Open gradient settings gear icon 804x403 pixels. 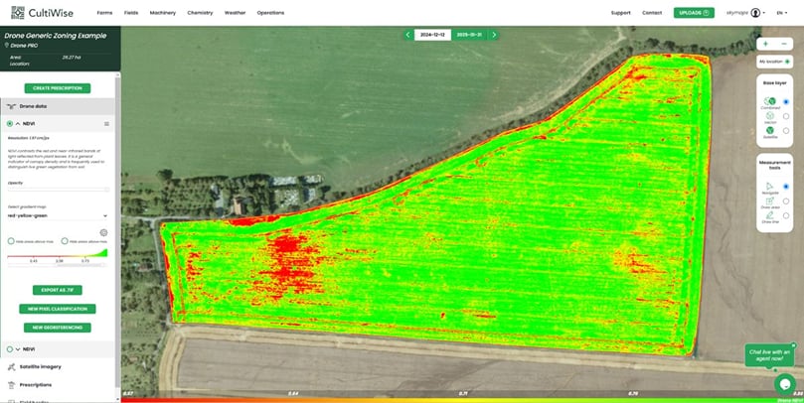[x=103, y=233]
